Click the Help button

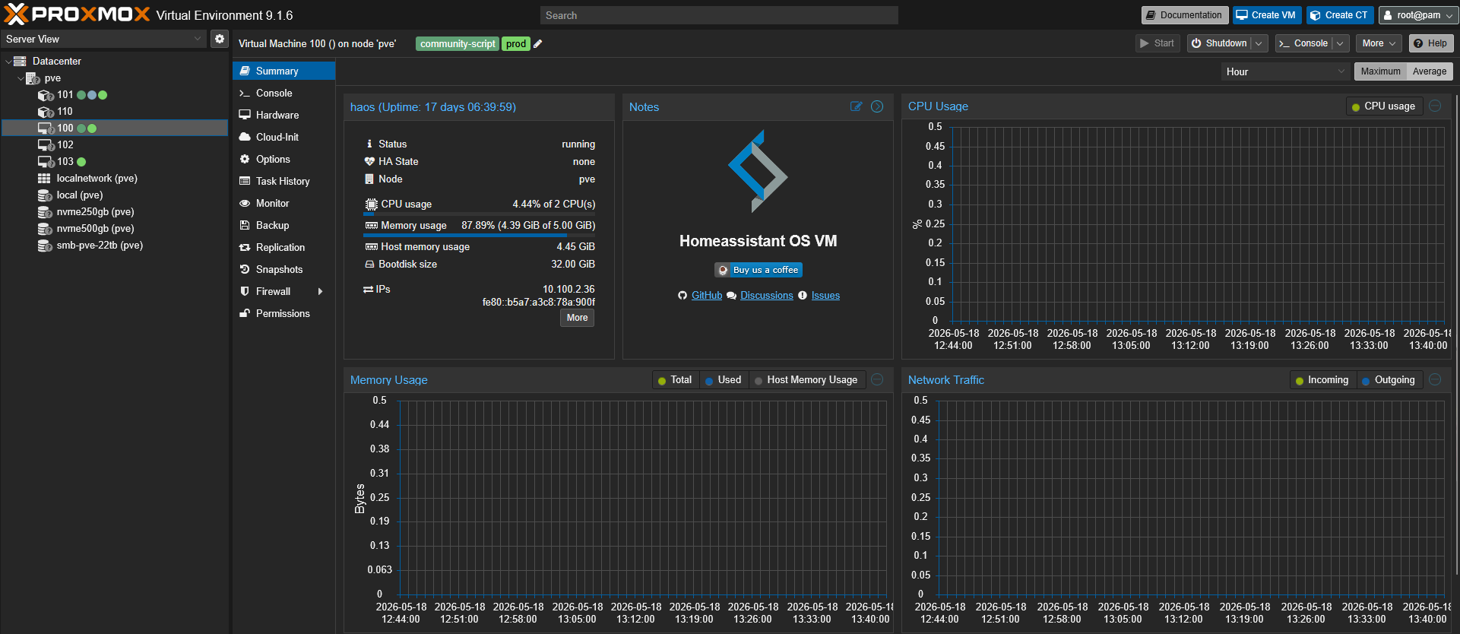[x=1430, y=43]
